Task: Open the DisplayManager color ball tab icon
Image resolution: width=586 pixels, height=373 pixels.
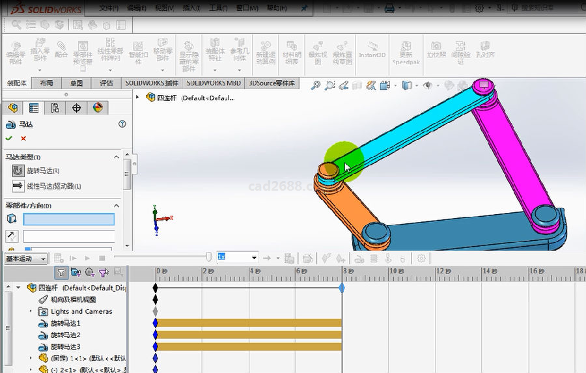Action: click(x=97, y=108)
